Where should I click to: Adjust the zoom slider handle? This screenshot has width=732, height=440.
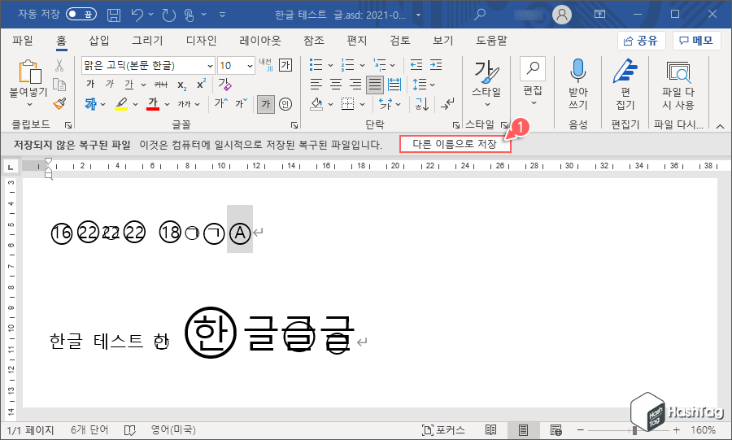pos(634,429)
